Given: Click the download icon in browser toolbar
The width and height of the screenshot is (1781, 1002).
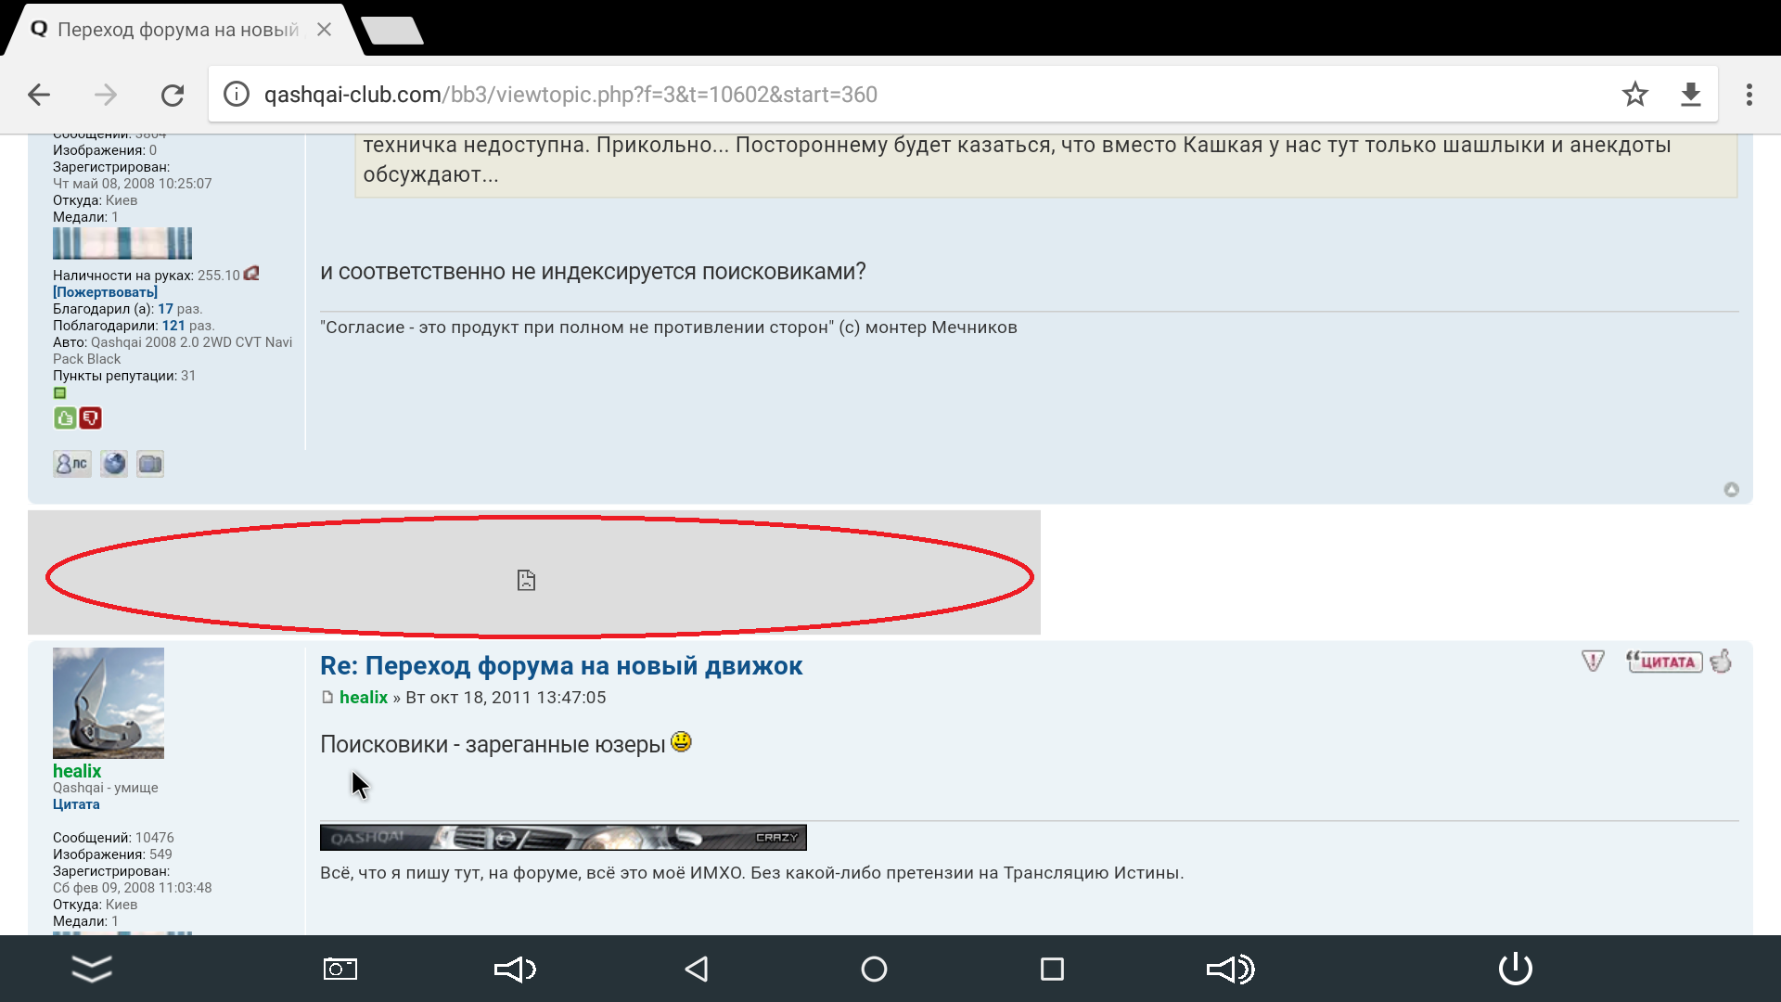Looking at the screenshot, I should 1691,94.
